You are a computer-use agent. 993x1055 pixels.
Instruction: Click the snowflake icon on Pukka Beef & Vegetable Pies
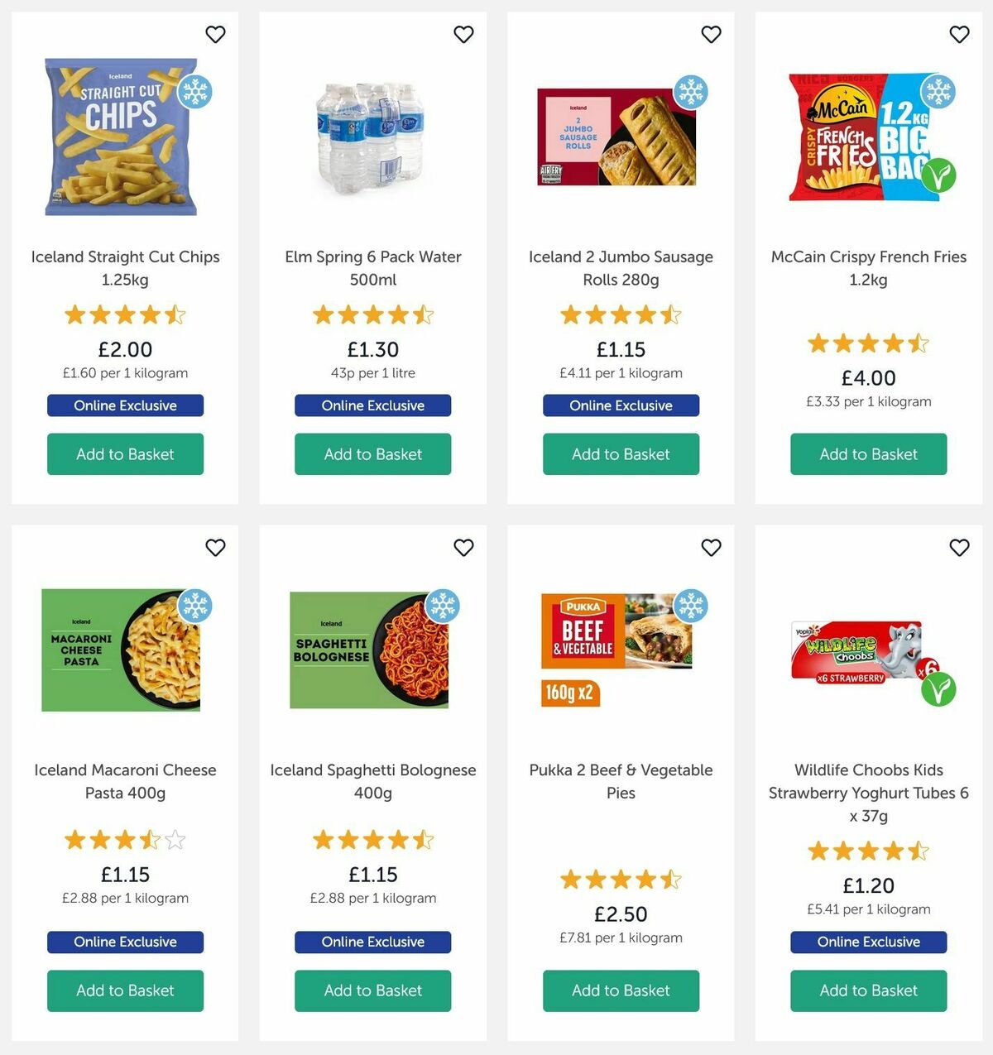(x=691, y=607)
